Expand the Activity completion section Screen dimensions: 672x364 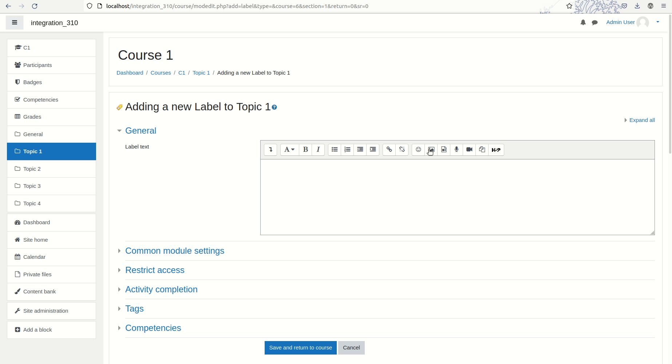[161, 289]
